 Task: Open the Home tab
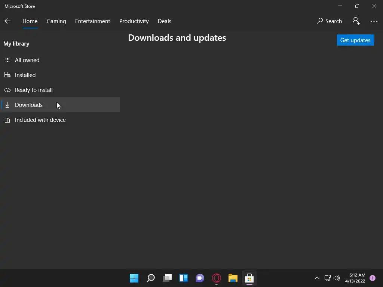point(30,21)
